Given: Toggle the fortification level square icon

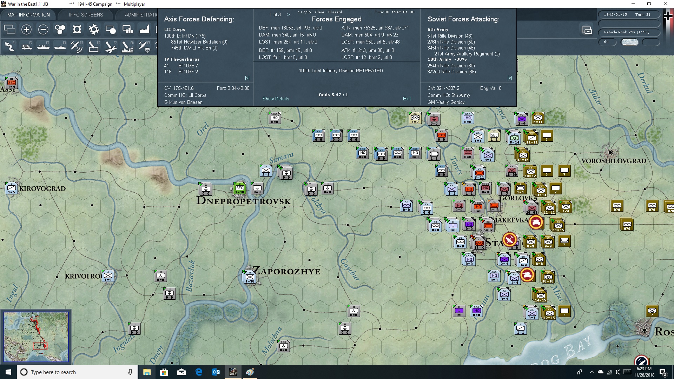Looking at the screenshot, I should click(77, 29).
